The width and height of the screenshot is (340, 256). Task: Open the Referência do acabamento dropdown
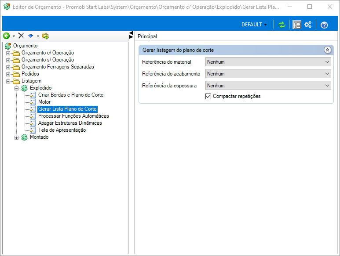268,74
